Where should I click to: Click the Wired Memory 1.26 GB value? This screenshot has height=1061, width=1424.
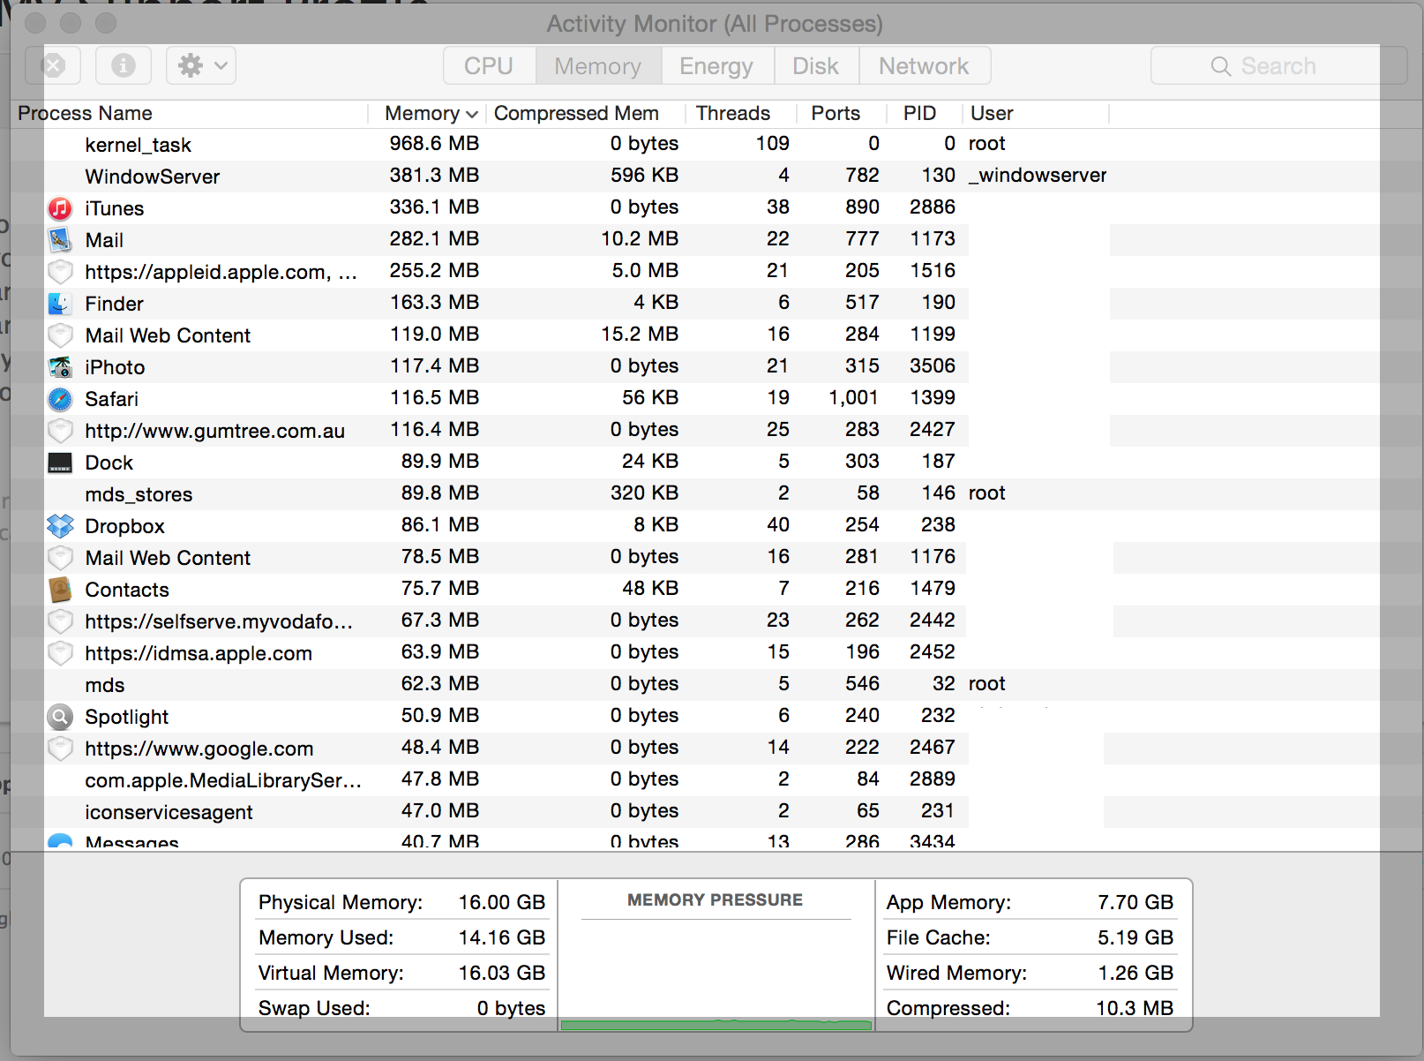[1135, 973]
